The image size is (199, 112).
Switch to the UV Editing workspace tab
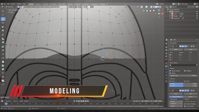[53, 4]
